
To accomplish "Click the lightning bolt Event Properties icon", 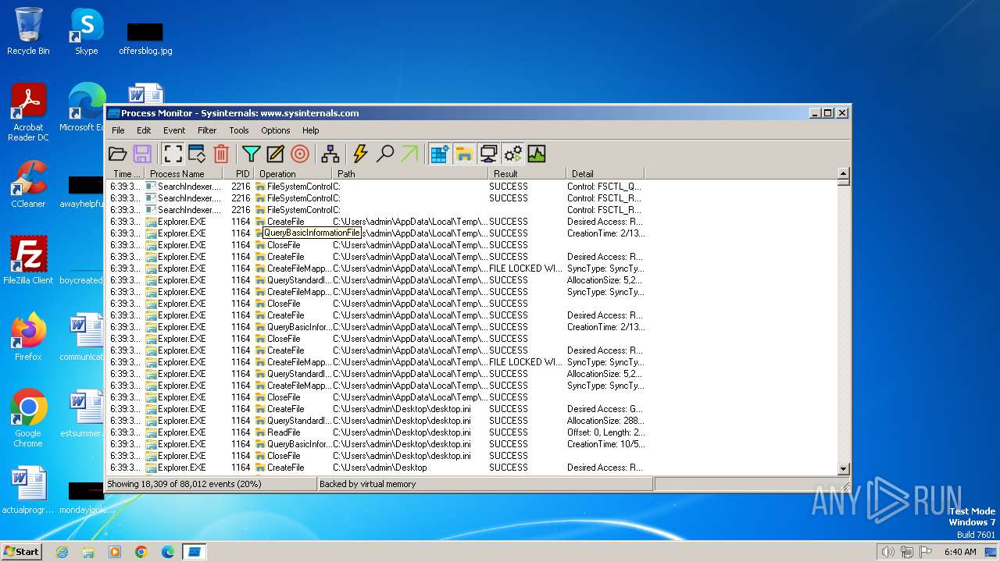I will (360, 154).
